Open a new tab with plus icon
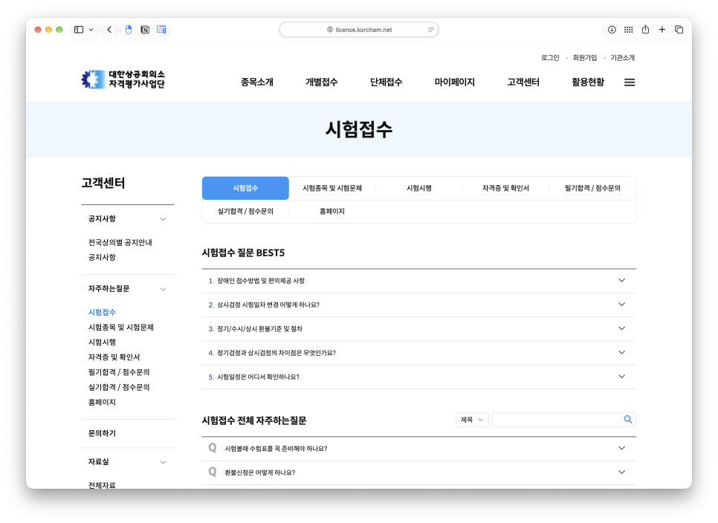Viewport: 718px width, 523px height. pos(662,30)
